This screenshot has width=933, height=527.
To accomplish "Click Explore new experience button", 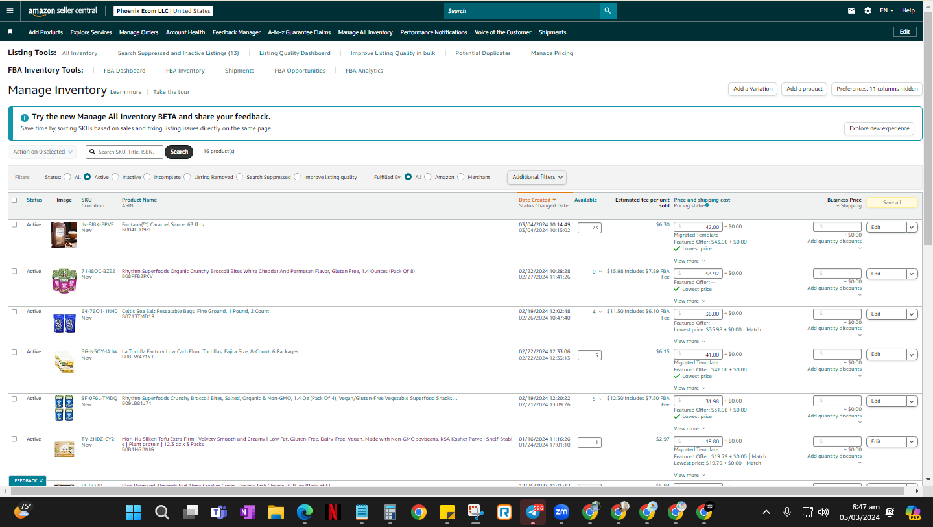I will coord(879,128).
